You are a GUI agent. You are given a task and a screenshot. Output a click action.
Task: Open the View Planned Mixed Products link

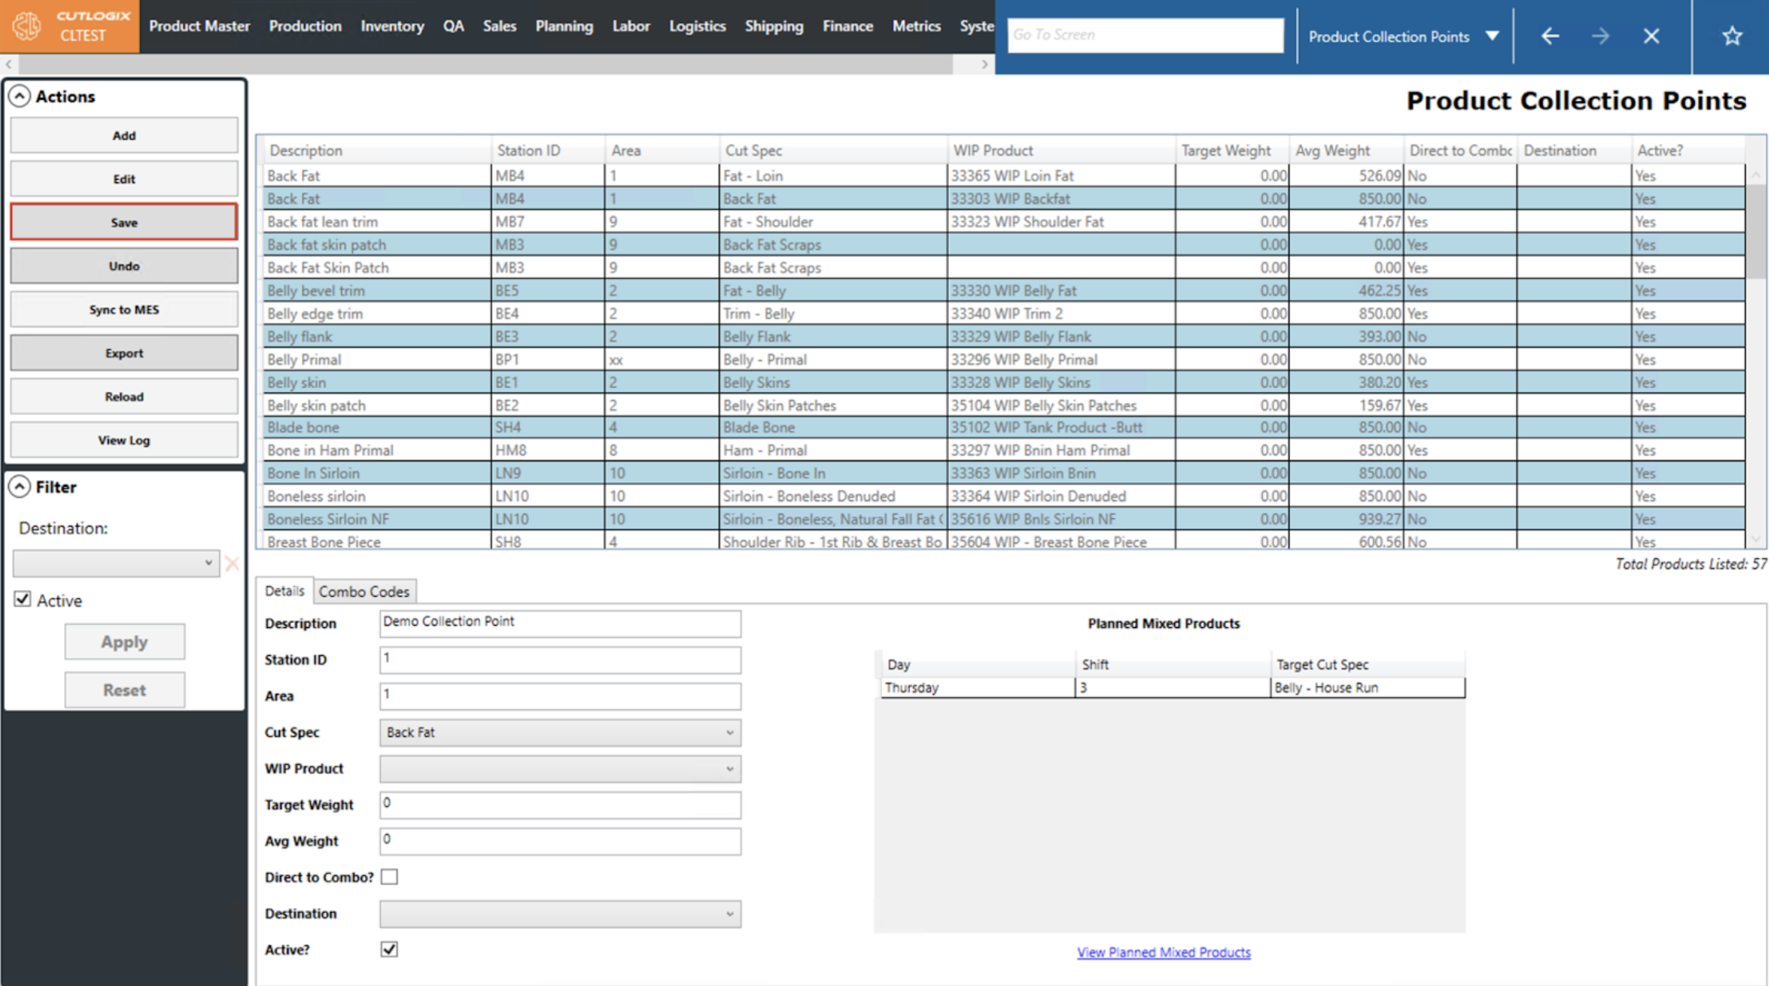pyautogui.click(x=1164, y=952)
